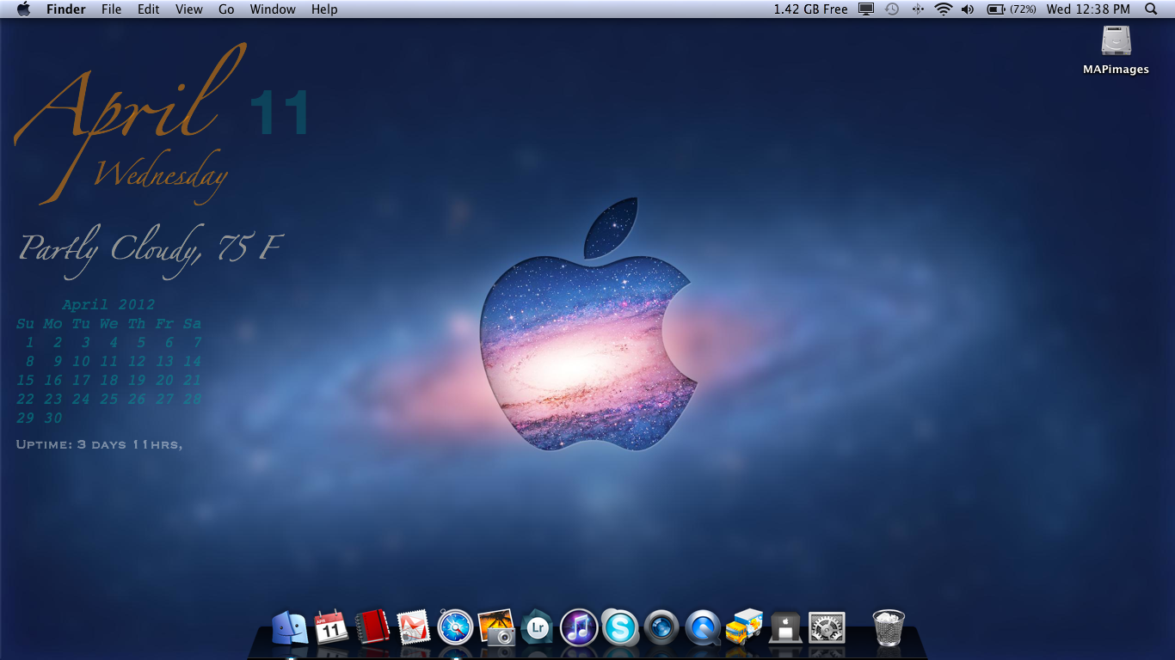Viewport: 1175px width, 660px height.
Task: Open System Preferences gear icon
Action: [x=827, y=627]
